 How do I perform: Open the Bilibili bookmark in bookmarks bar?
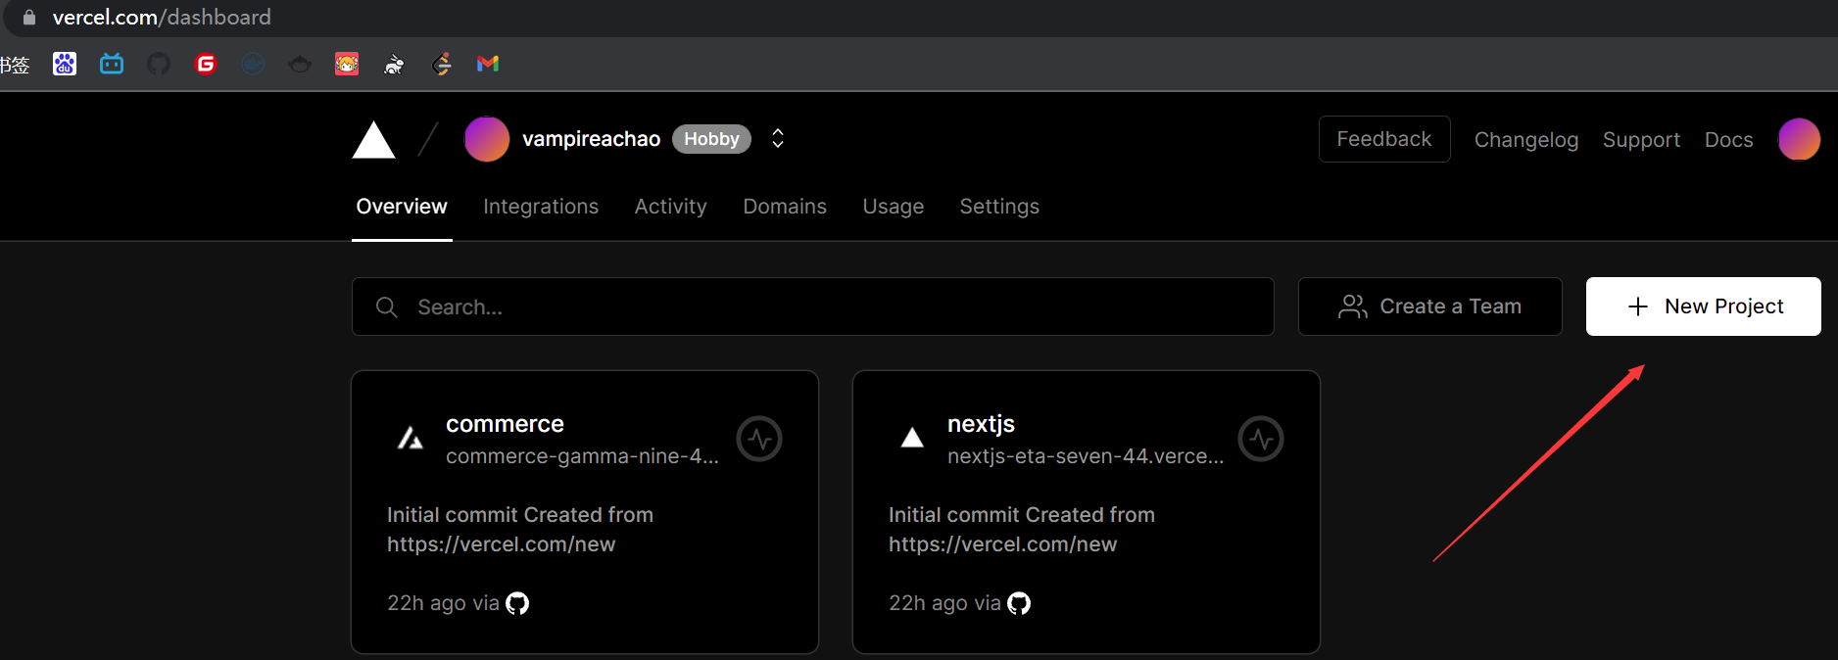112,64
